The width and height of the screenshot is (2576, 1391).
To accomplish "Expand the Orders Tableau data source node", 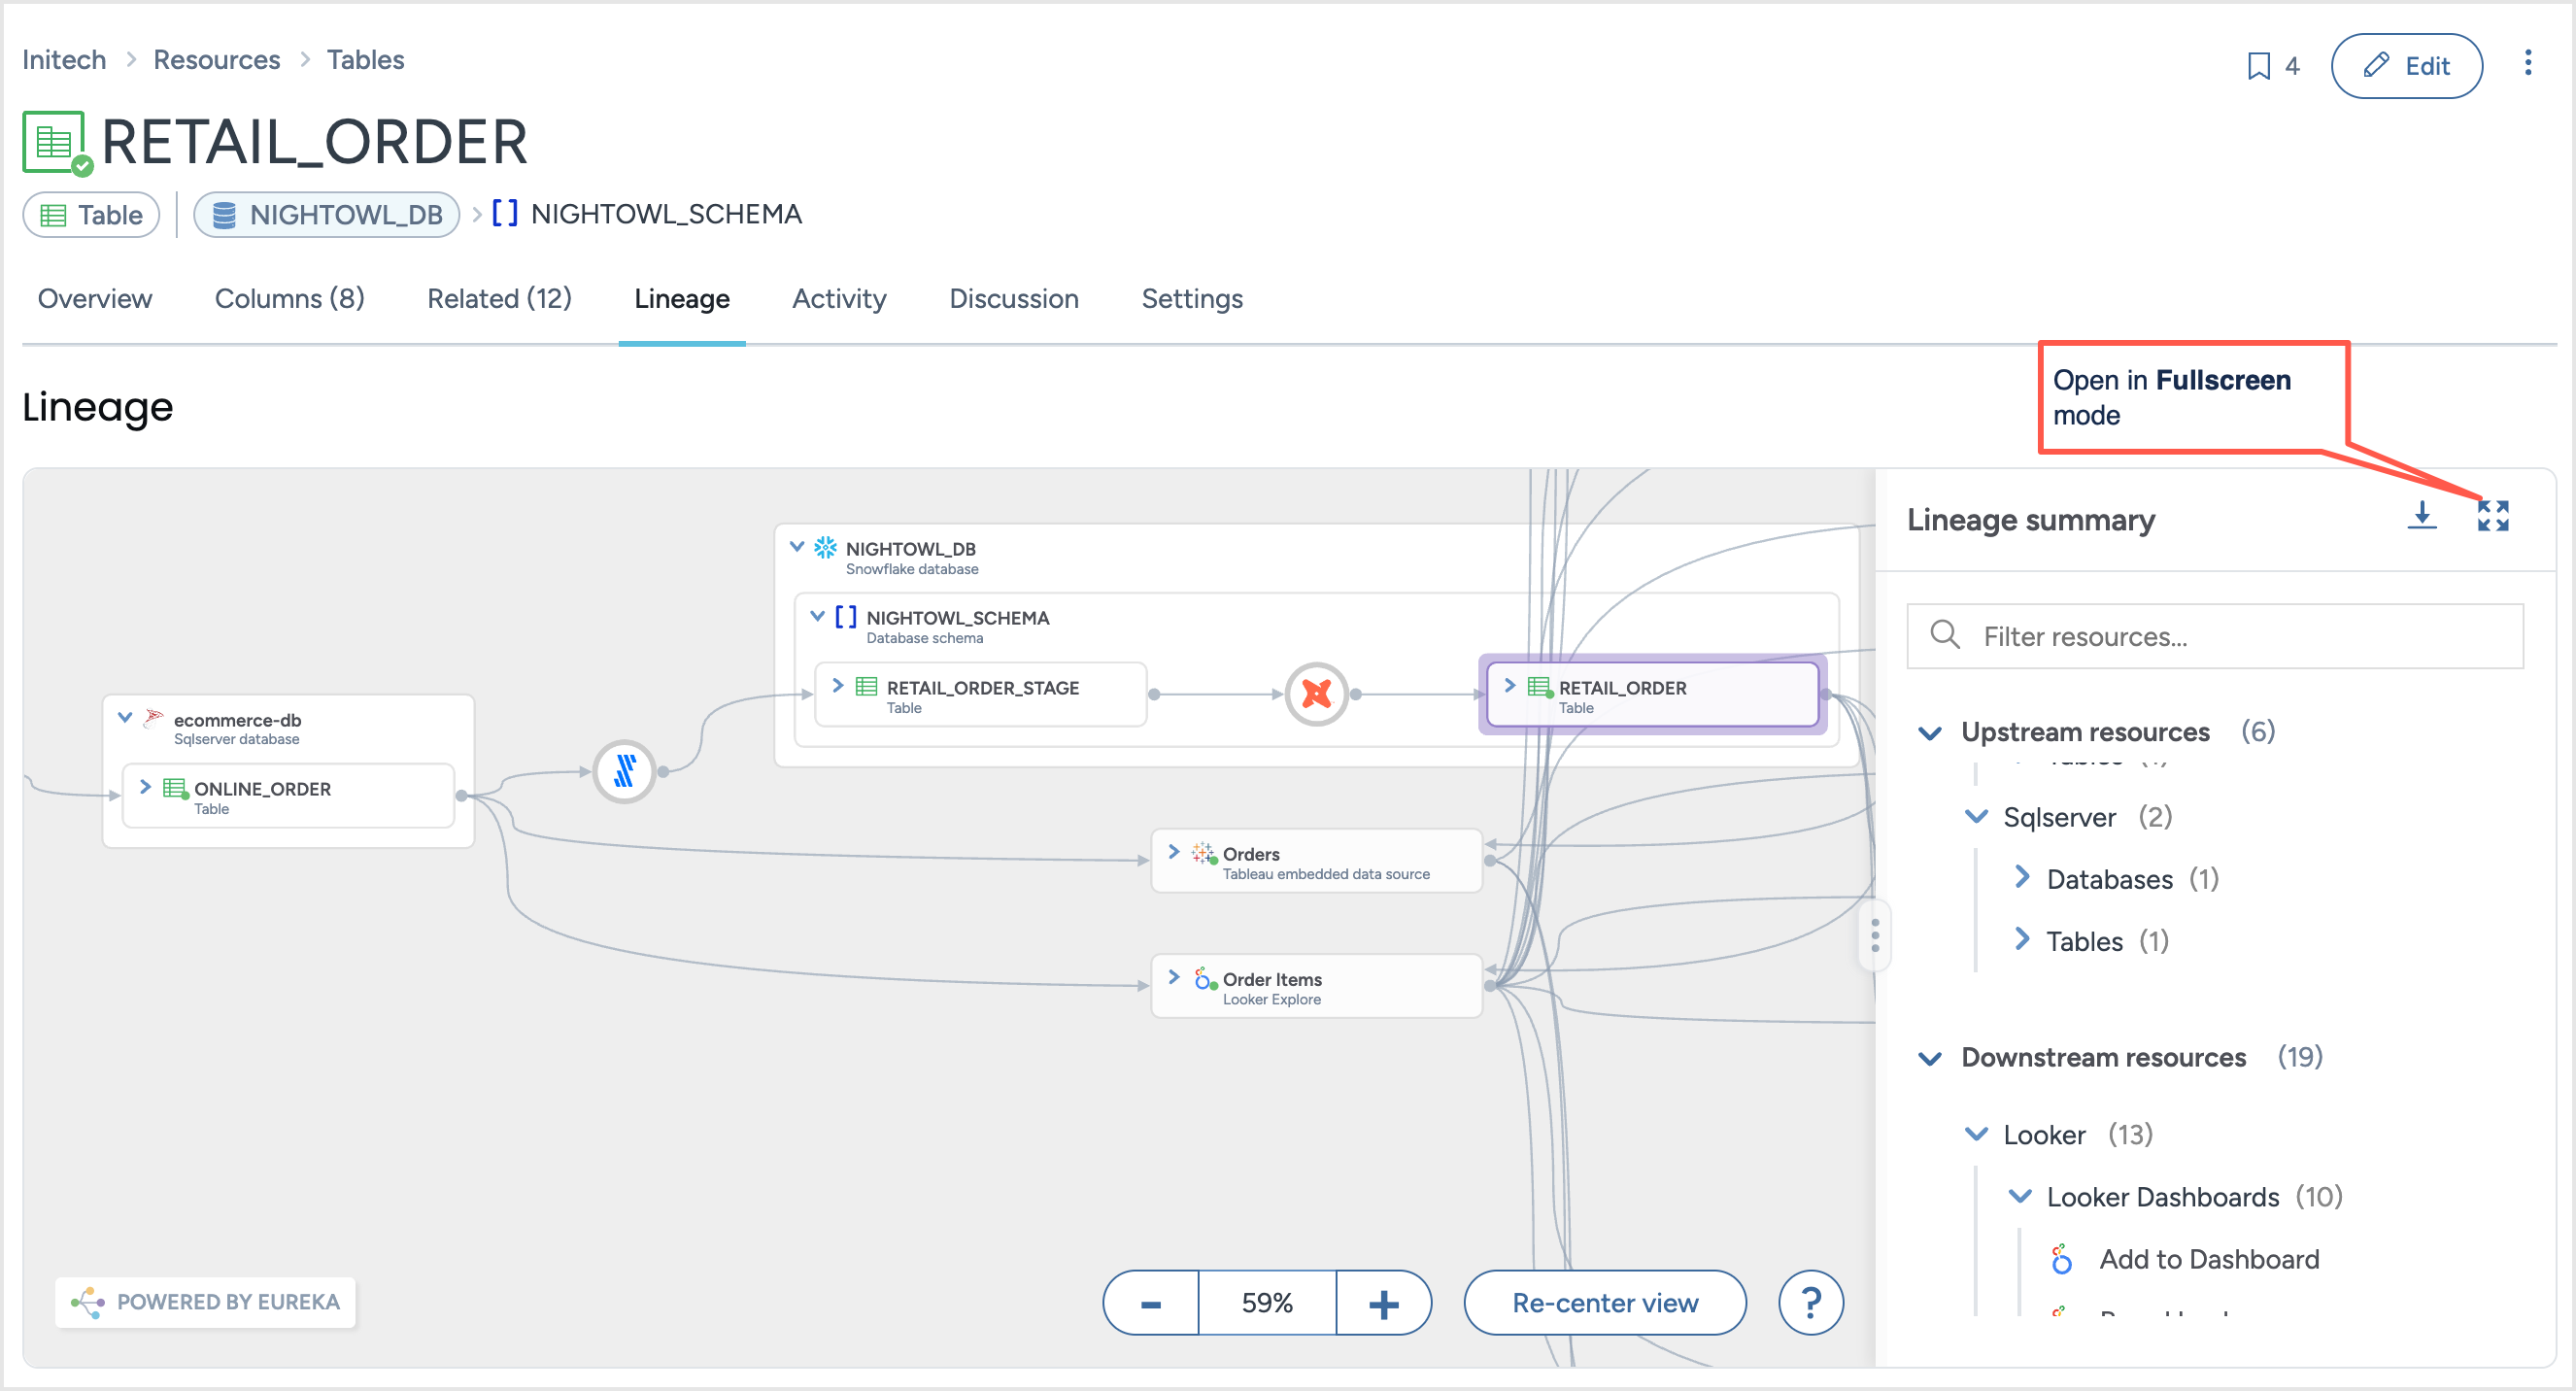I will tap(1174, 851).
